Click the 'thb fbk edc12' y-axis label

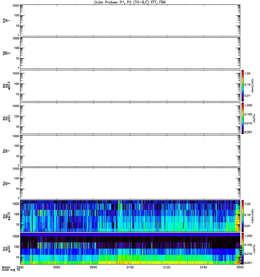6,86
